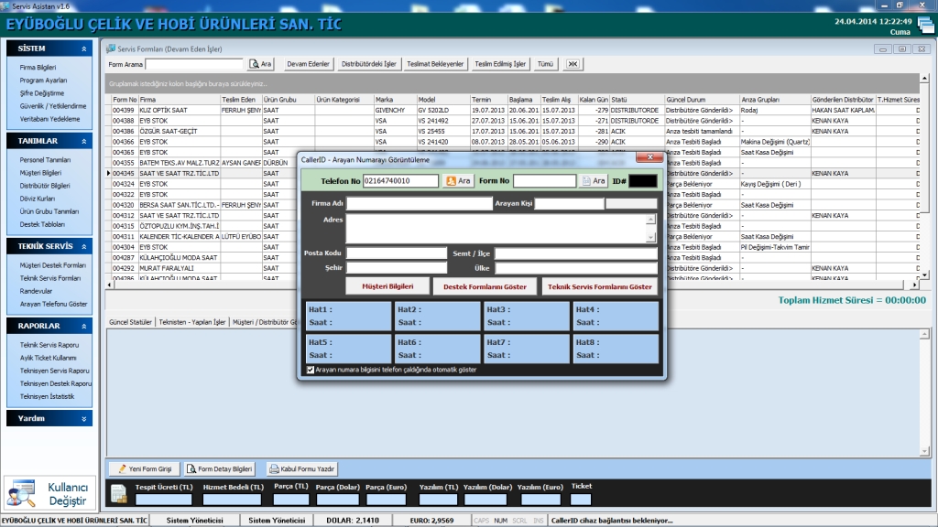Close the CallerID dialog
The height and width of the screenshot is (527, 938).
pos(649,157)
